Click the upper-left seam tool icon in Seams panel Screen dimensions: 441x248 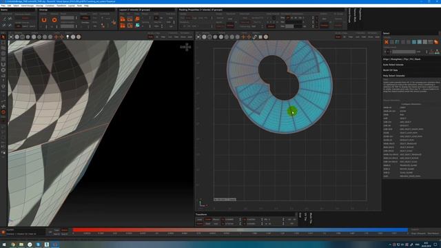click(x=5, y=19)
